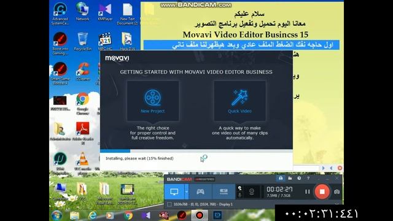The width and height of the screenshot is (393, 221).
Task: Toggle Bandicam mouse cursor effect icon
Action: (240, 188)
